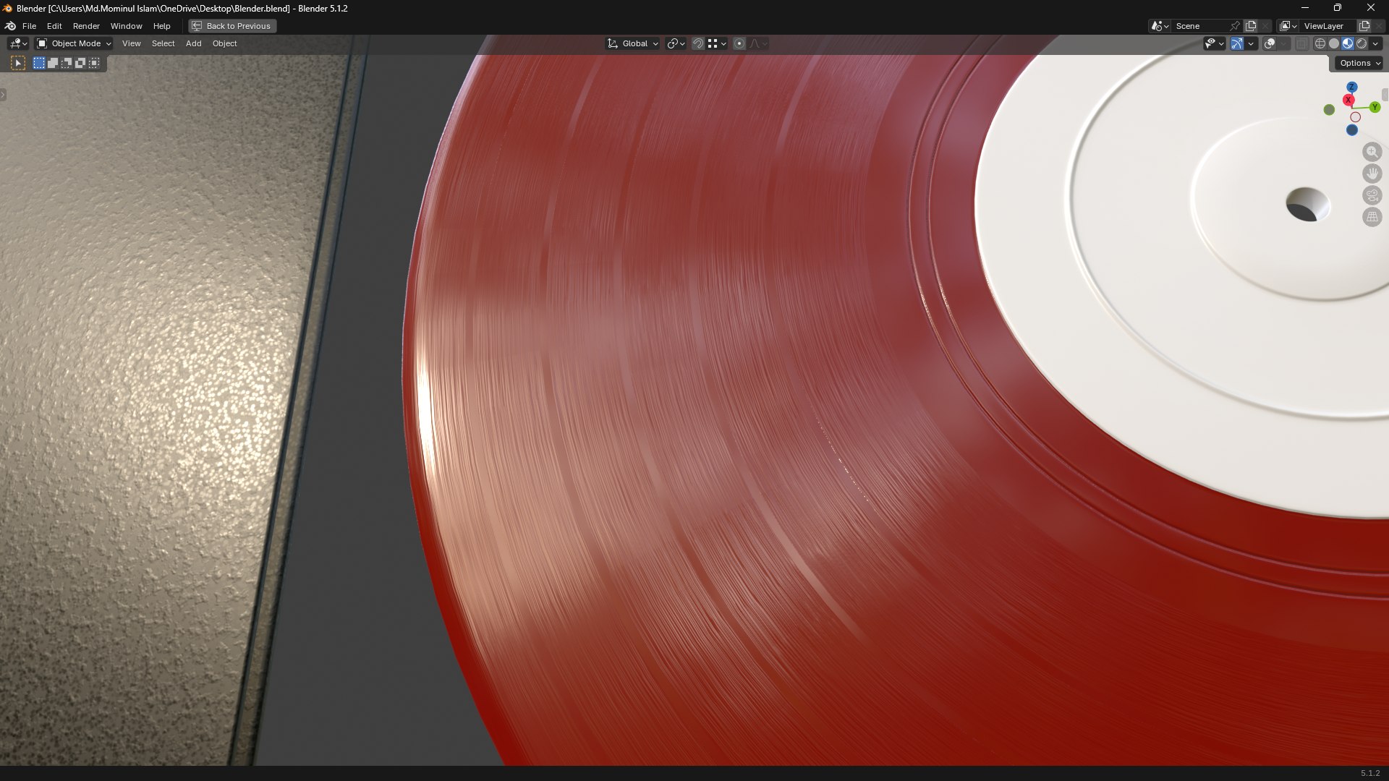This screenshot has width=1389, height=781.
Task: Open the Options popover
Action: [x=1359, y=63]
